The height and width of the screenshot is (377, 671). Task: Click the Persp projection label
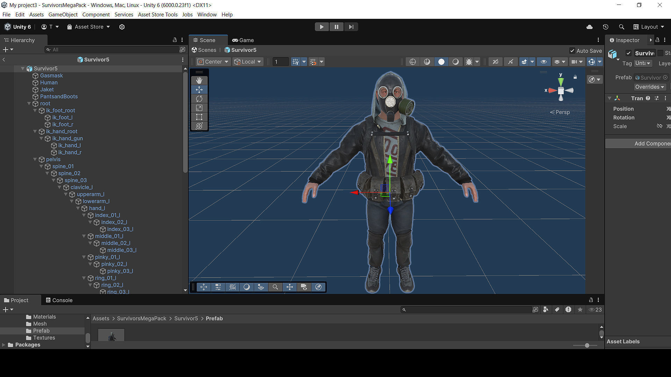(560, 112)
